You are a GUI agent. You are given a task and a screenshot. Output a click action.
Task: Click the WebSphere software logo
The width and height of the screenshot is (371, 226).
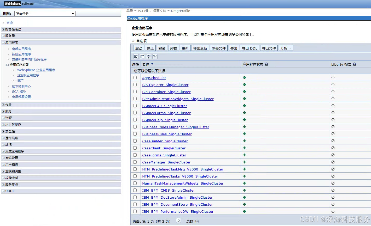point(19,4)
